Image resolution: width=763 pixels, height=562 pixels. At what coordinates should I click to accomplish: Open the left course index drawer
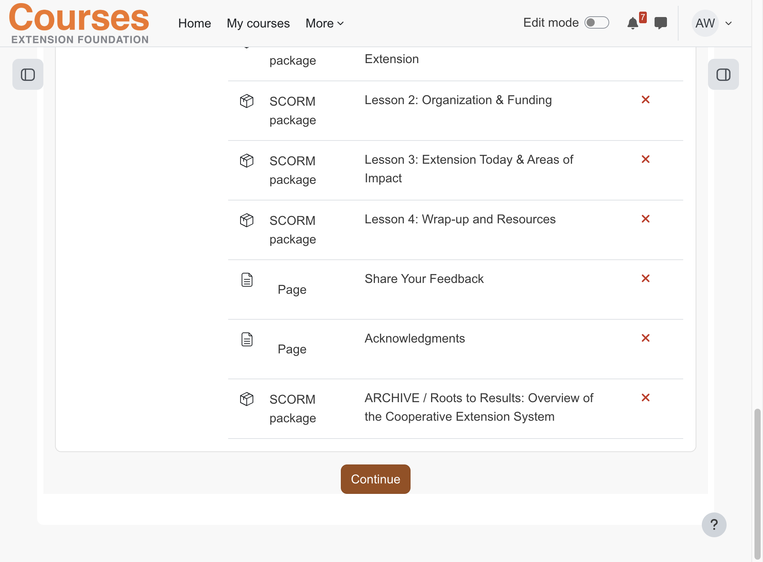tap(28, 74)
